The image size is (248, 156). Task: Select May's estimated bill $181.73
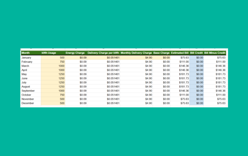click(180, 74)
